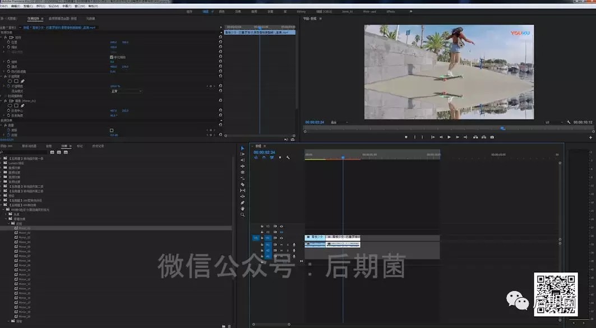The image size is (596, 328).
Task: Switch to the 媒体浏览器 tab
Action: (x=29, y=146)
